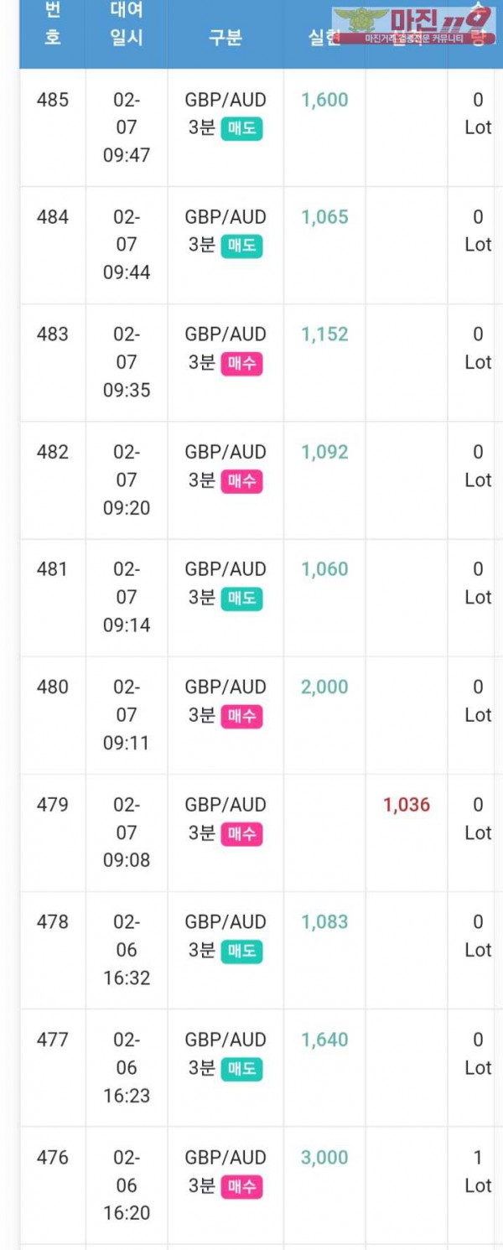This screenshot has height=1250, width=503.
Task: Click row number 485
Action: (x=52, y=100)
